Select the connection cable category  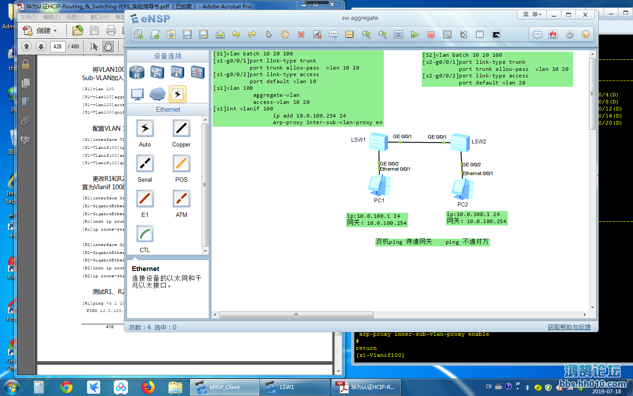[178, 94]
